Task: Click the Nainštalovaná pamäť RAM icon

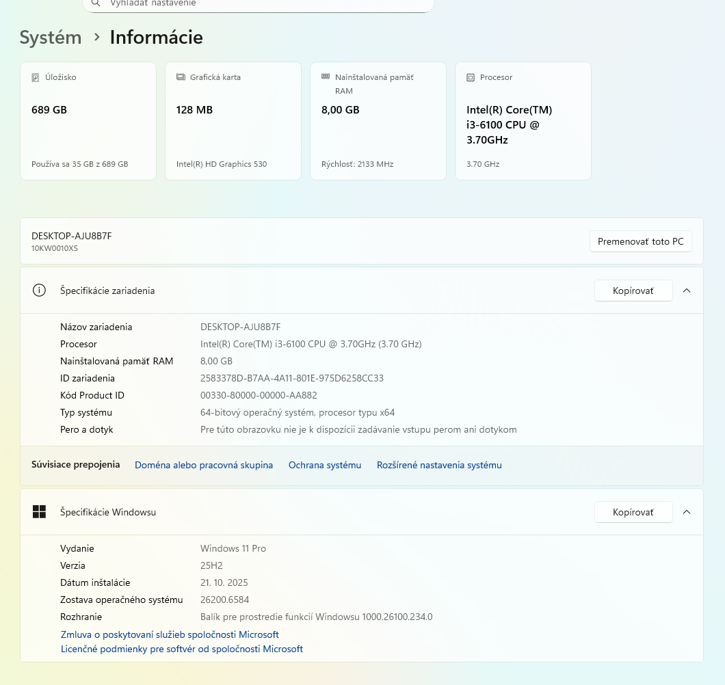Action: pos(325,77)
